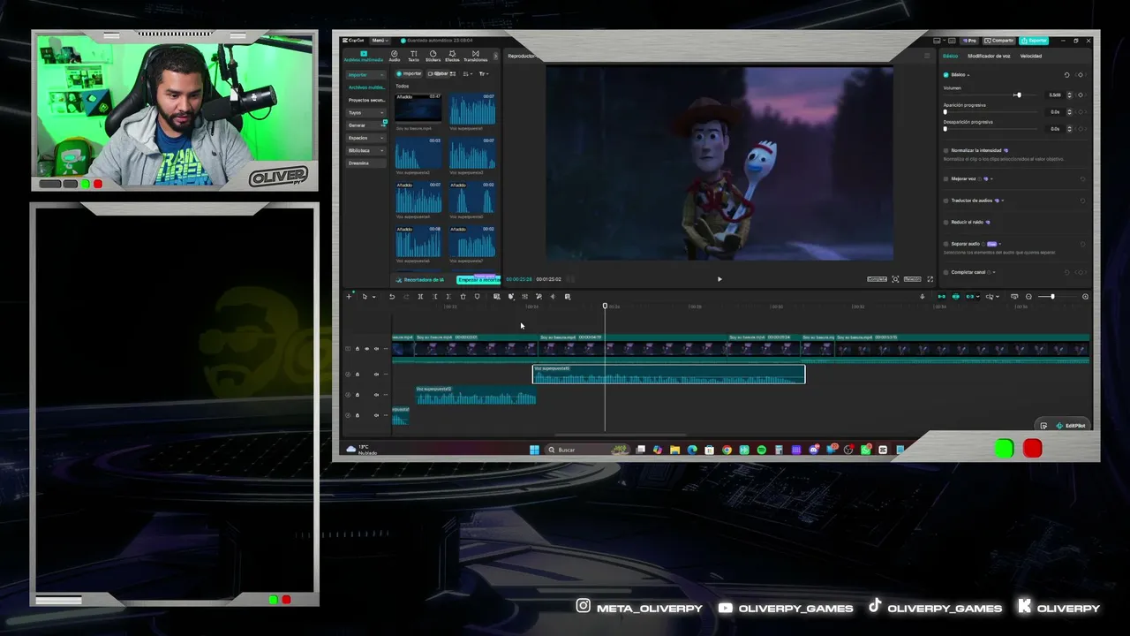Switch to the Velocidad tab
This screenshot has width=1130, height=636.
pyautogui.click(x=1031, y=56)
